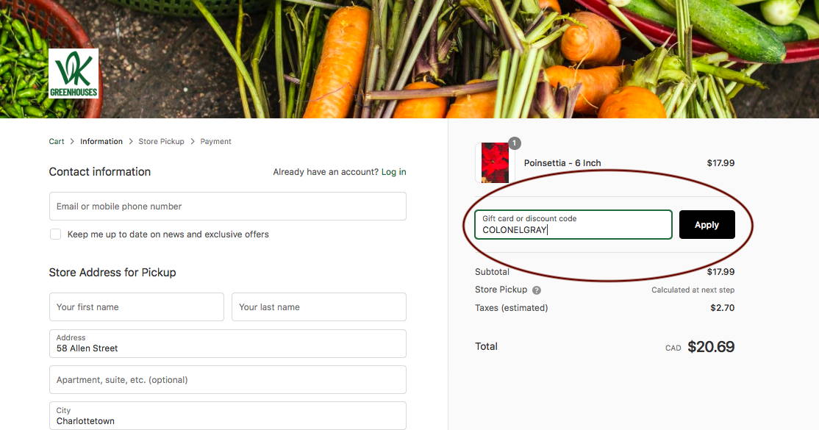
Task: Click the Contact information heading
Action: click(100, 172)
